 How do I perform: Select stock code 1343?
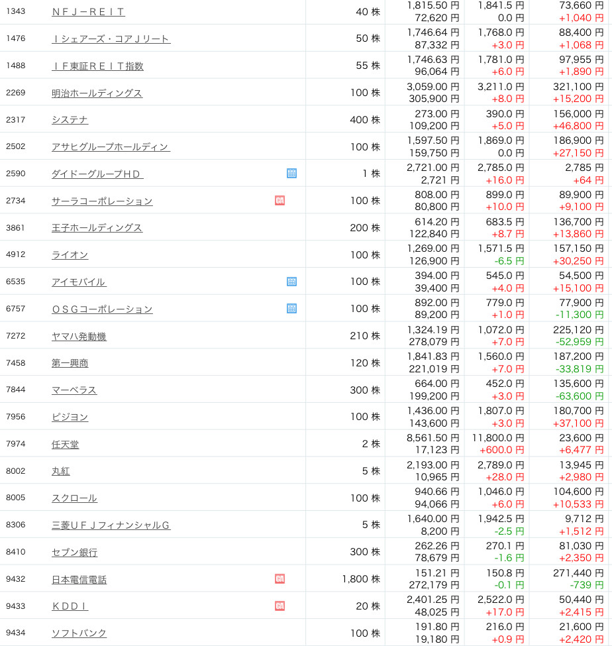pos(16,11)
